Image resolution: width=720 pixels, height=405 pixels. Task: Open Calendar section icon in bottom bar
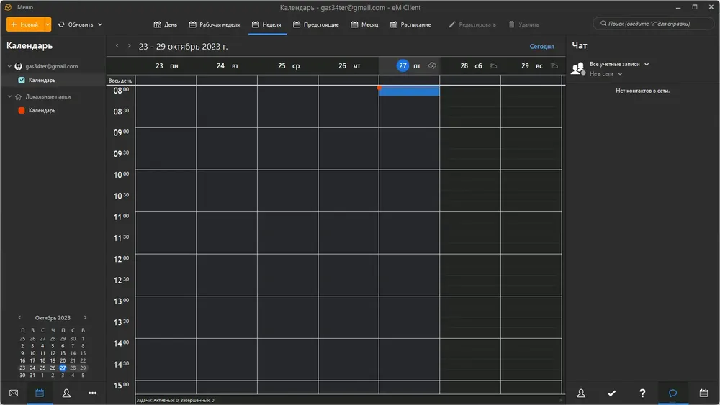coord(40,393)
